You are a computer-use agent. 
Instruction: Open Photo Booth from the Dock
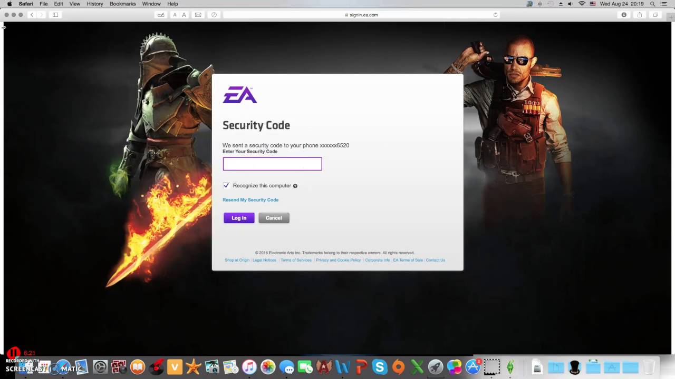click(x=119, y=367)
